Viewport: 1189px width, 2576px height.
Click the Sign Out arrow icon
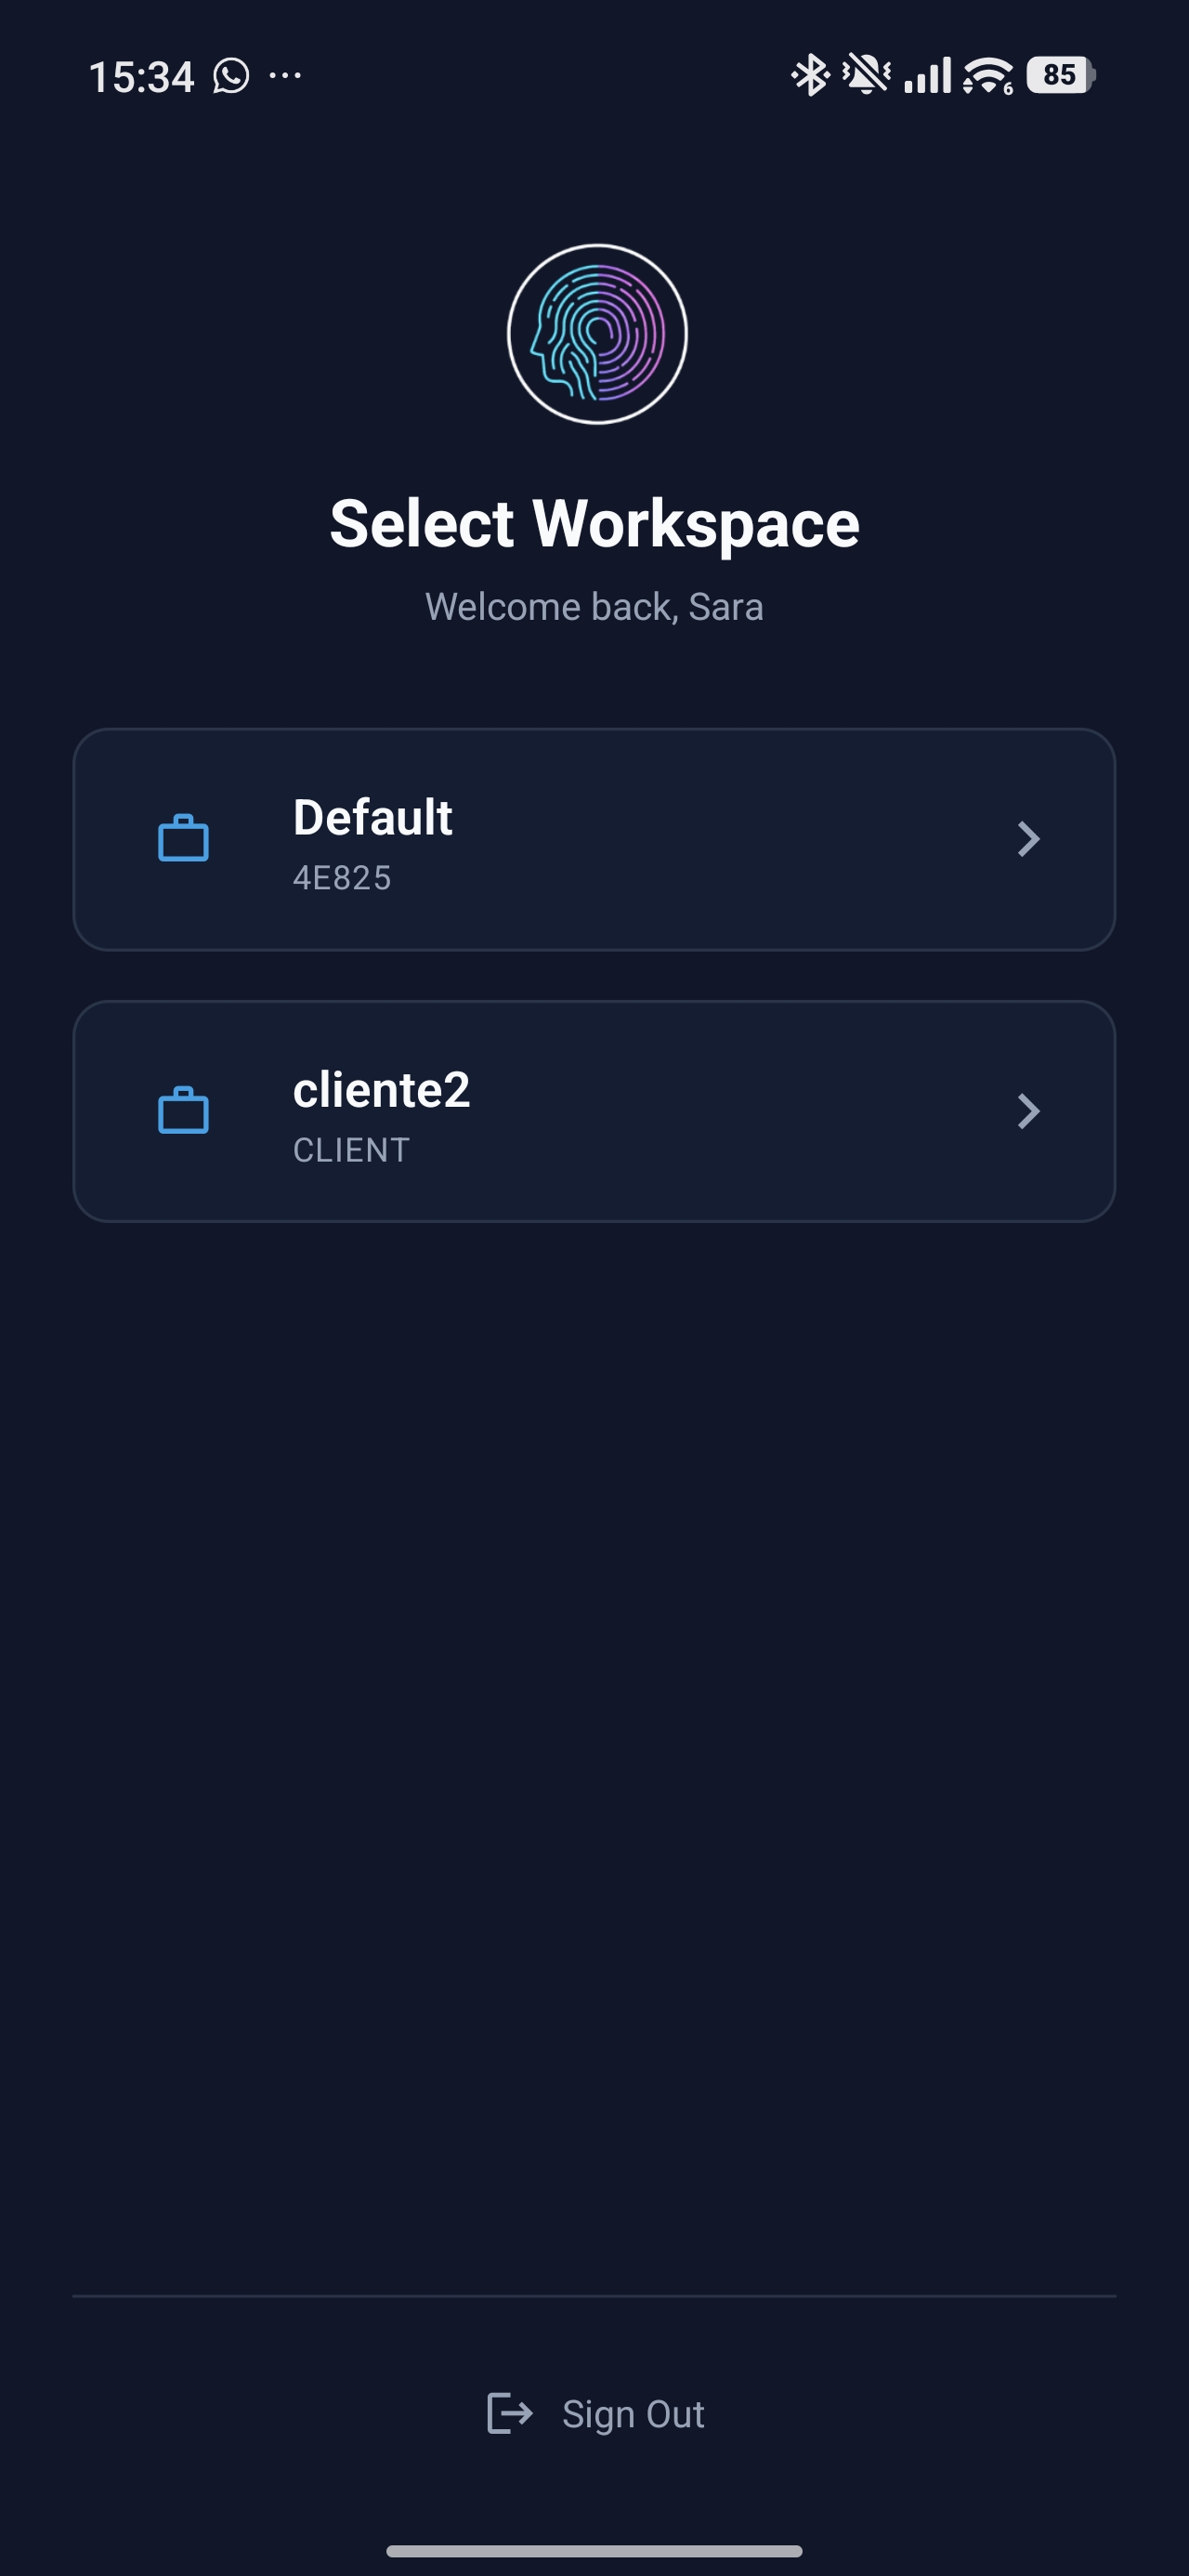click(509, 2413)
